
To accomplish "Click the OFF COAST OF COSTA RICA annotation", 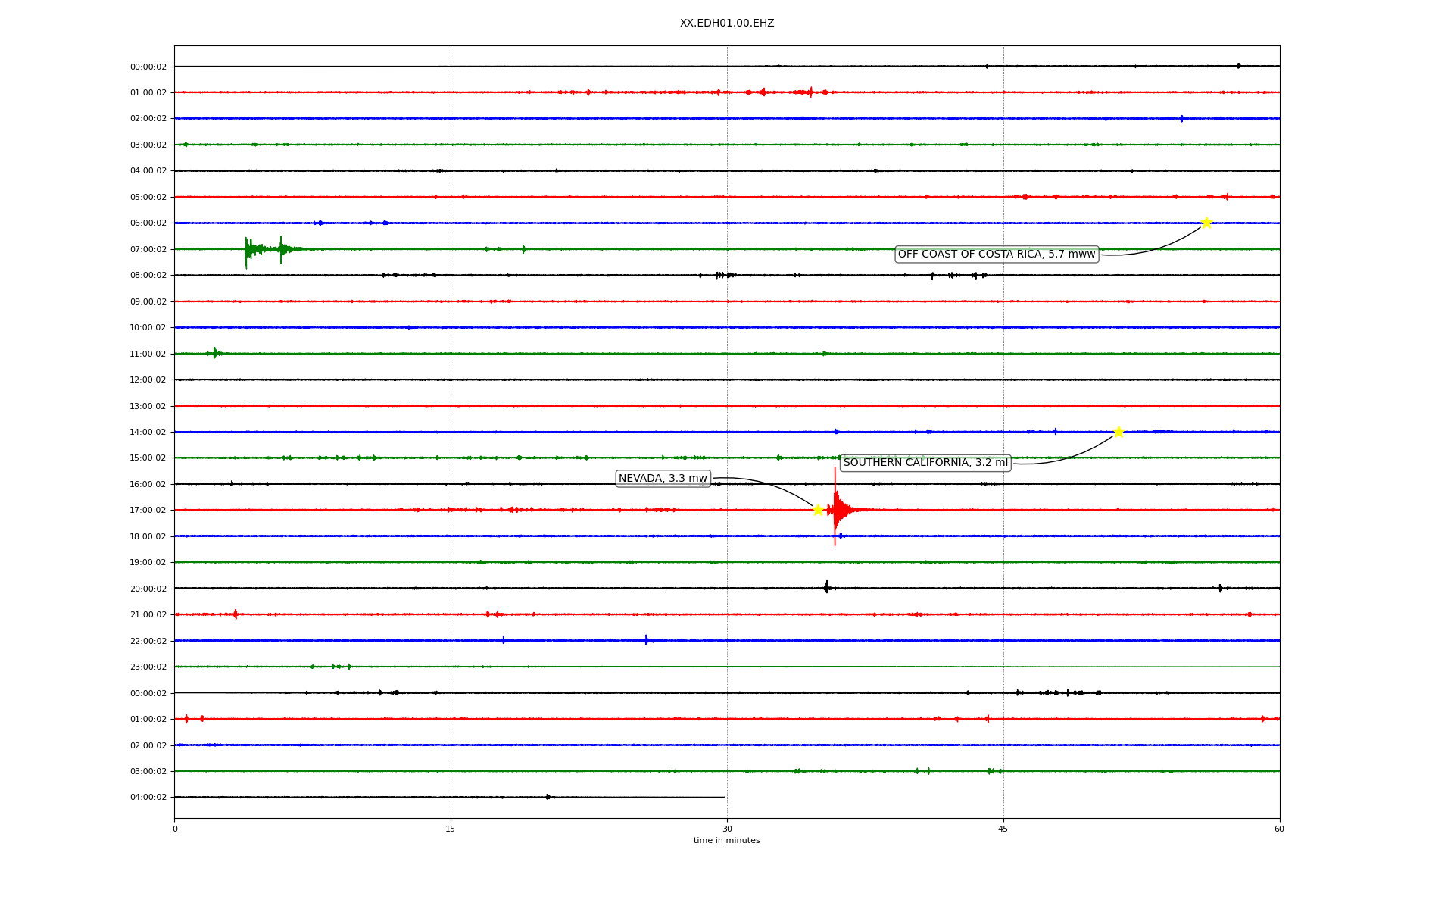I will pyautogui.click(x=997, y=255).
